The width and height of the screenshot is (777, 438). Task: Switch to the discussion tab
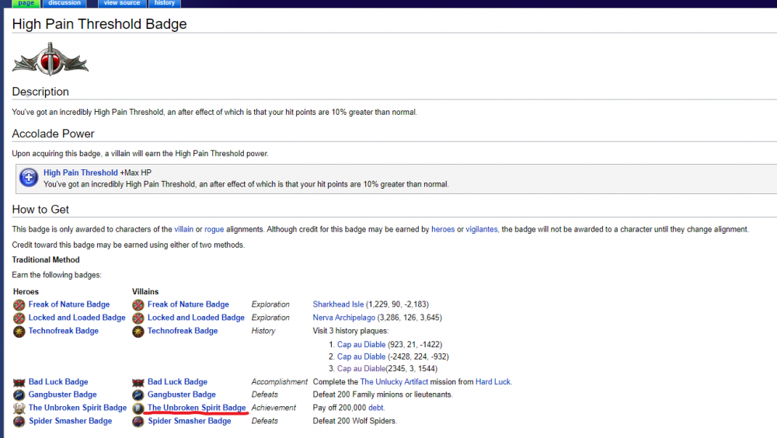(64, 3)
